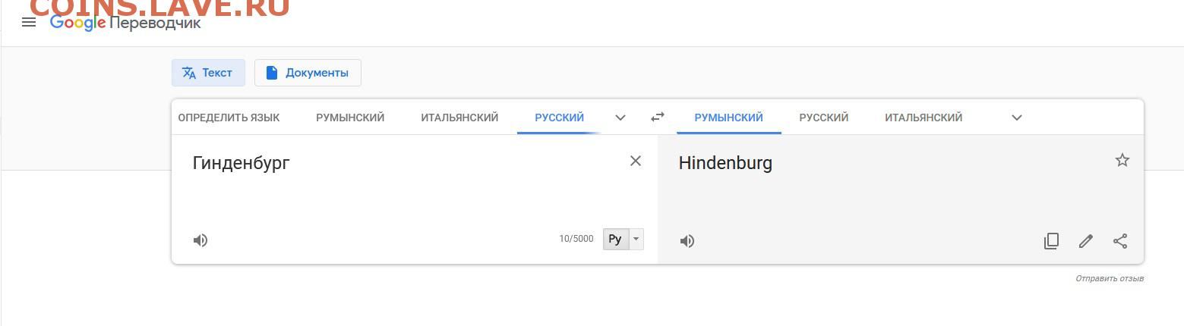Viewport: 1184px width, 326px height.
Task: Expand the source languages list
Action: pos(620,118)
